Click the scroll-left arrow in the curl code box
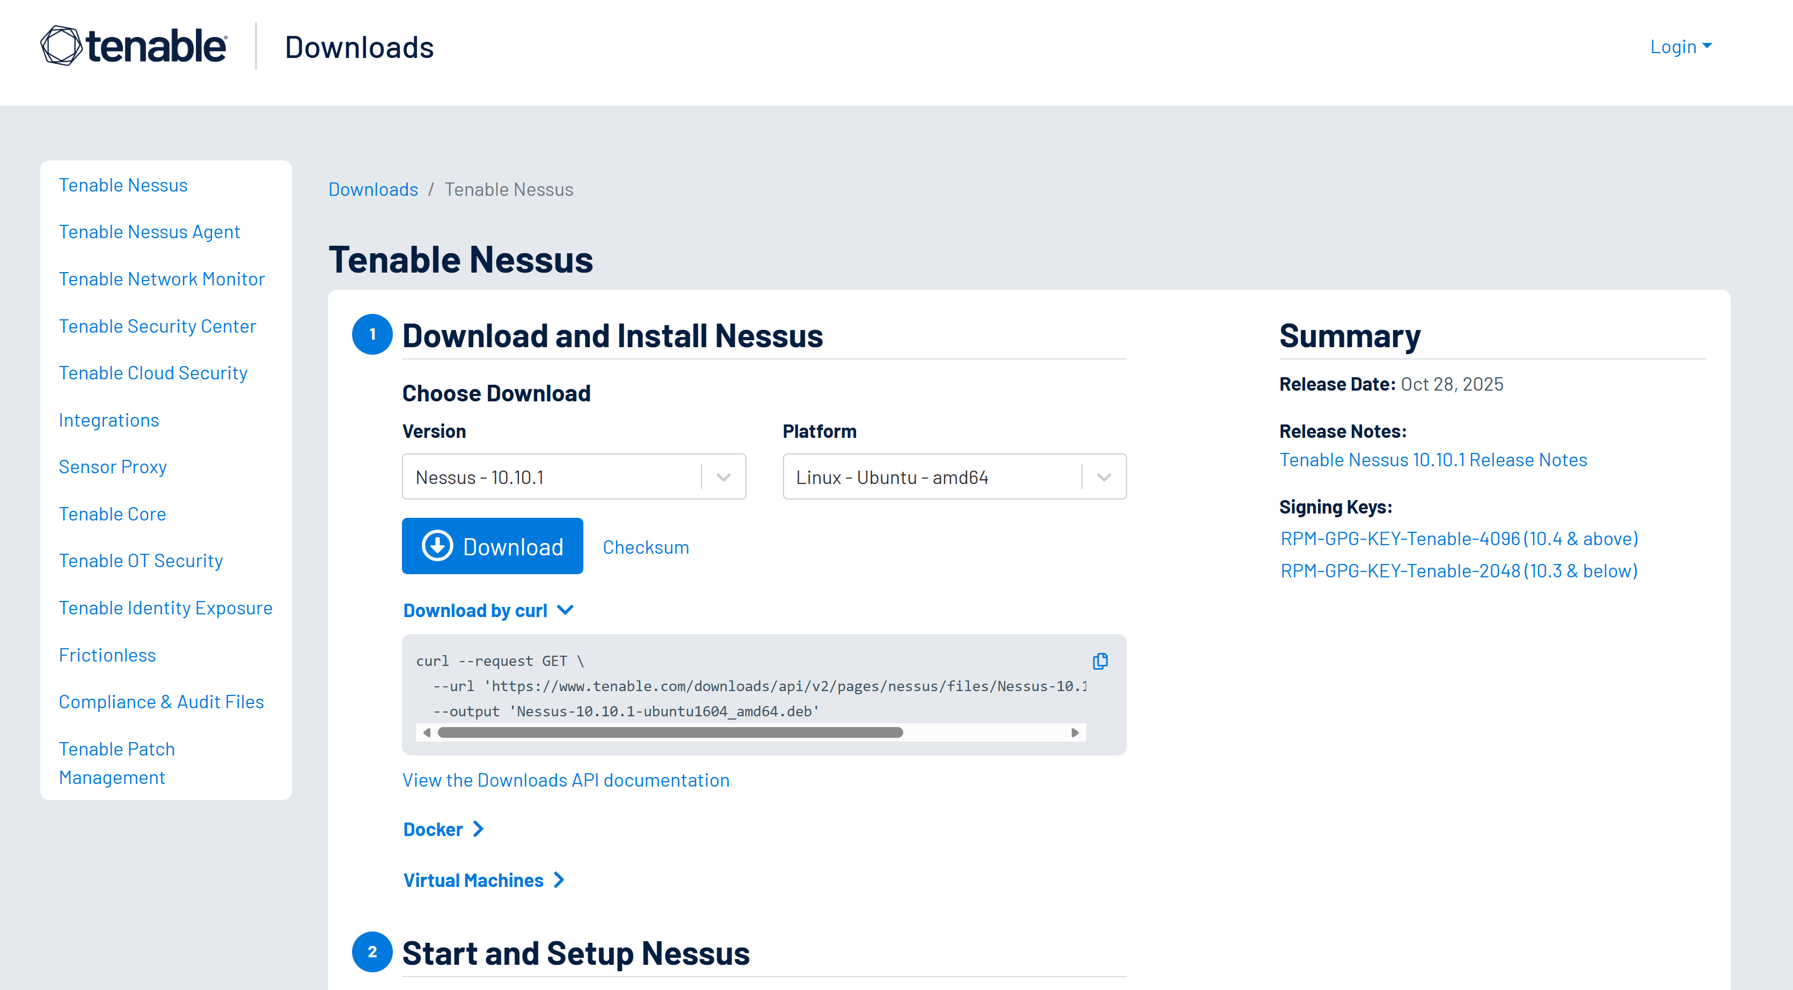The width and height of the screenshot is (1793, 990). click(x=427, y=732)
